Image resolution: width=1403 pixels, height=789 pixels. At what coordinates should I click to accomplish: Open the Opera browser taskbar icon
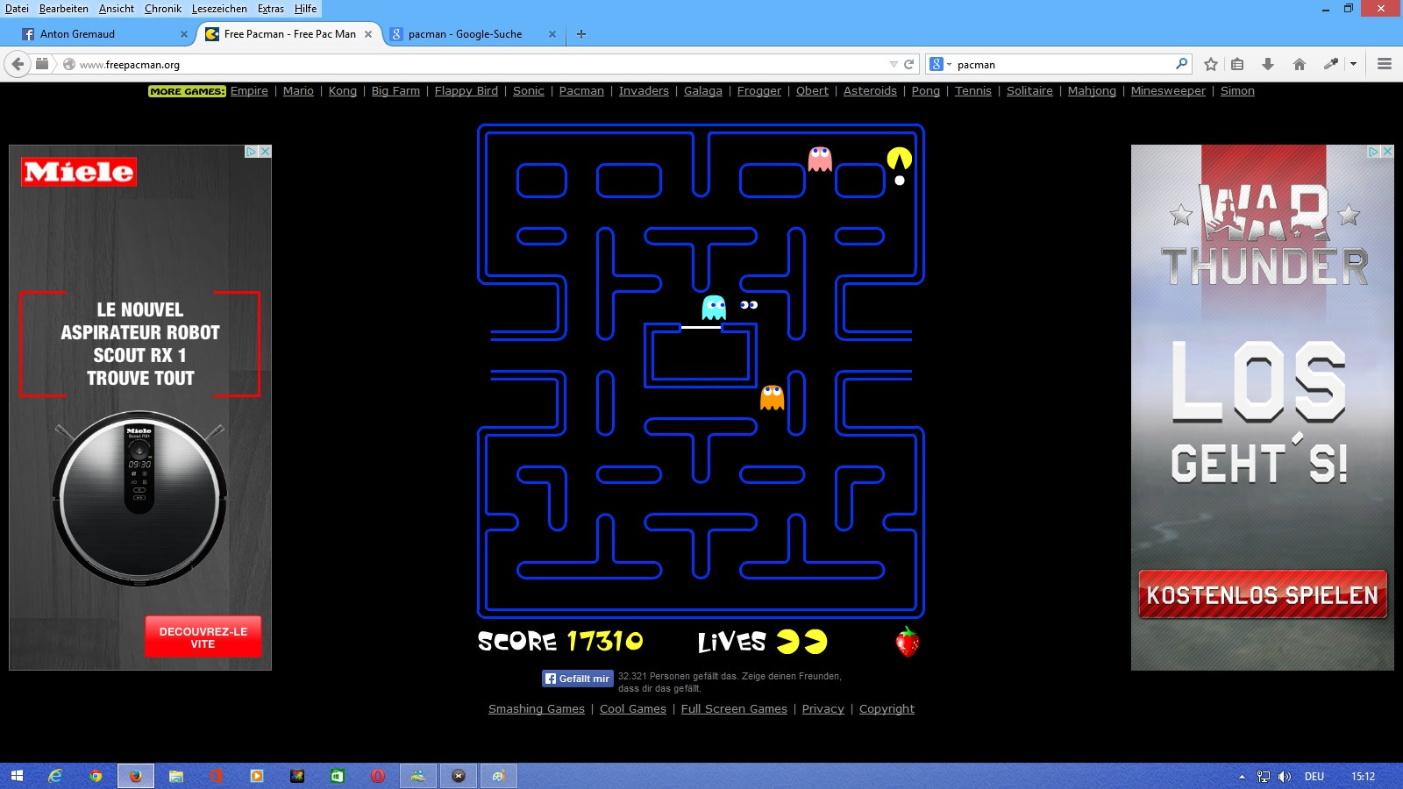click(x=378, y=776)
